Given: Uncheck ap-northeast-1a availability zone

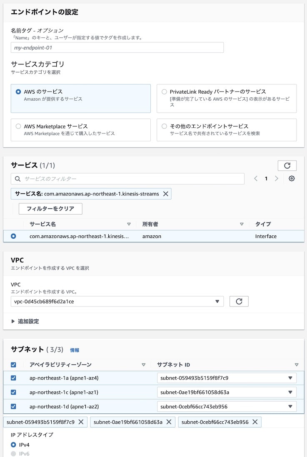Looking at the screenshot, I should 13,378.
